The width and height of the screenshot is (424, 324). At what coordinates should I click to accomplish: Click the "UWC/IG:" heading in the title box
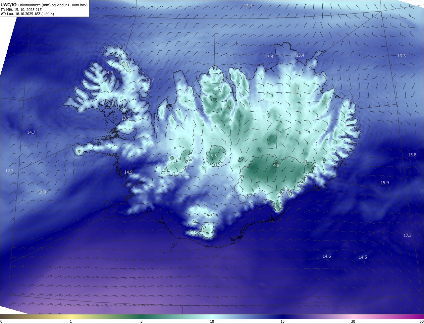click(x=9, y=5)
